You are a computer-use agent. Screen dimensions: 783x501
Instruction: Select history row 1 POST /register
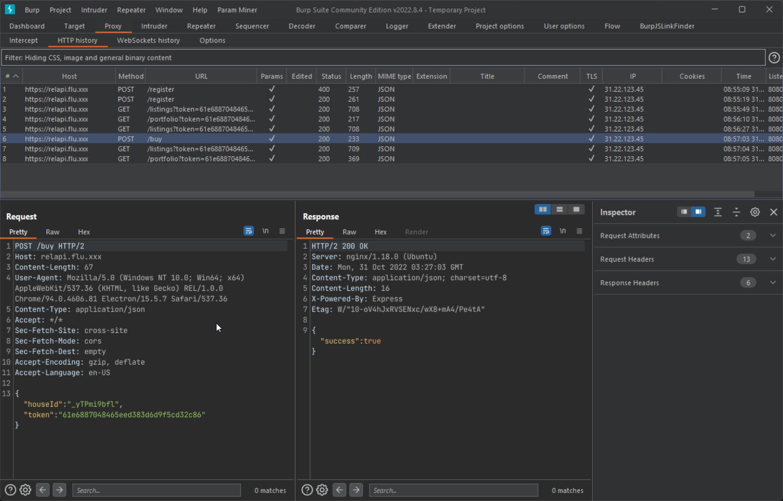tap(391, 89)
